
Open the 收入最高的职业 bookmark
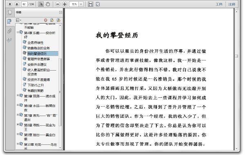pos(42,72)
